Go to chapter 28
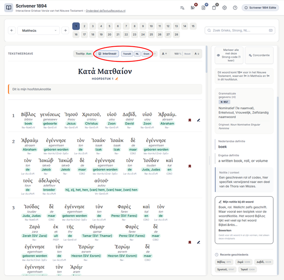 (x=176, y=35)
